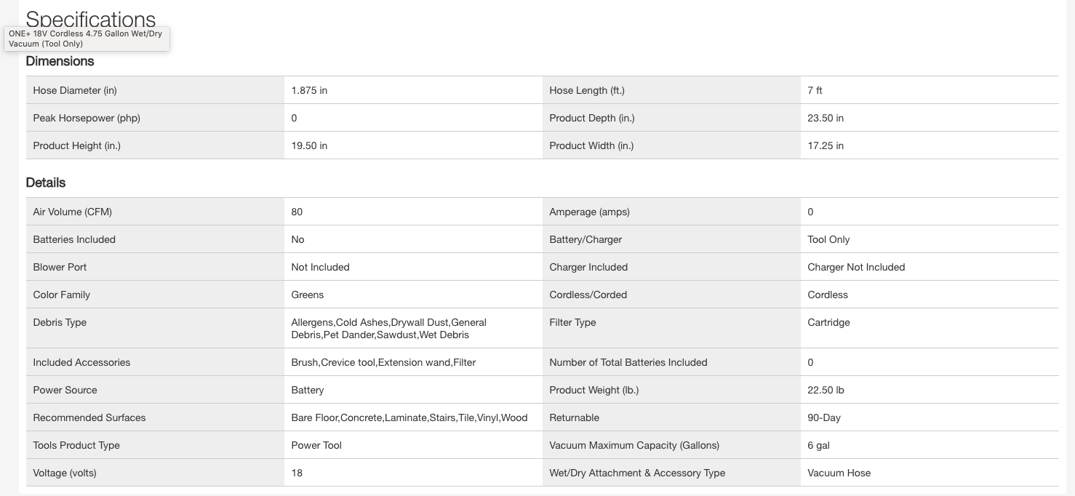This screenshot has width=1075, height=496.
Task: Click the 1.875 in hose diameter value
Action: (x=309, y=90)
